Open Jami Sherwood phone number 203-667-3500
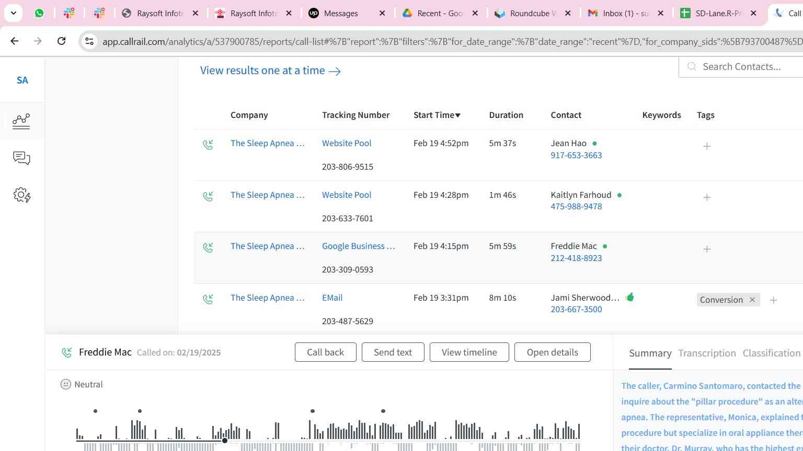The image size is (803, 451). 576,309
